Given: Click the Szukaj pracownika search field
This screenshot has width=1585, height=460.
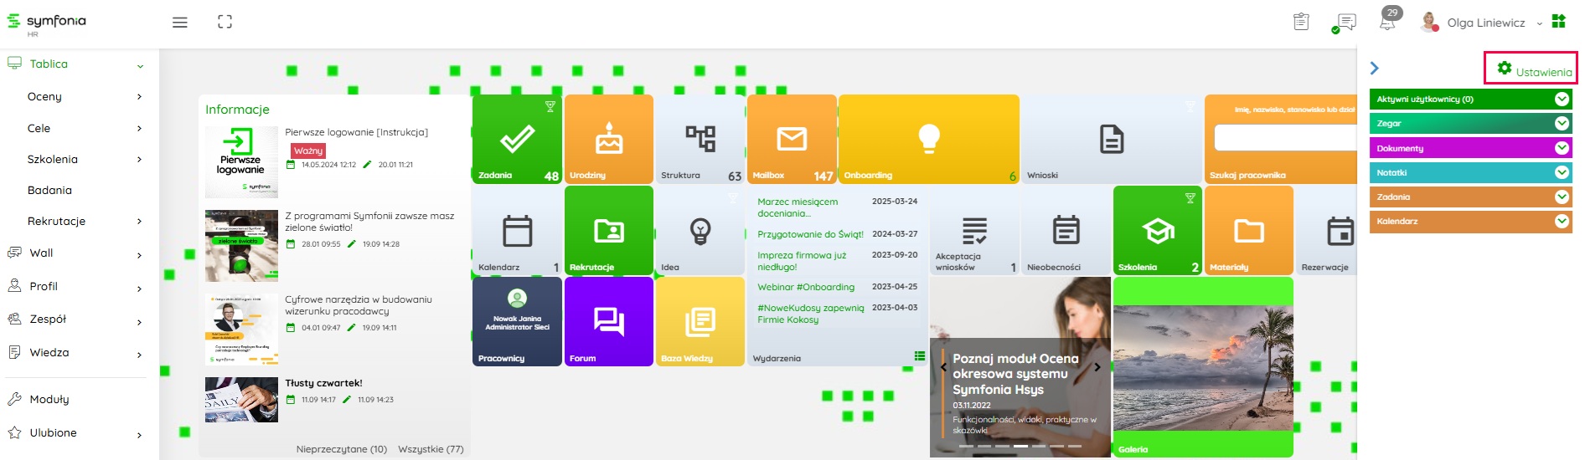Looking at the screenshot, I should point(1284,138).
